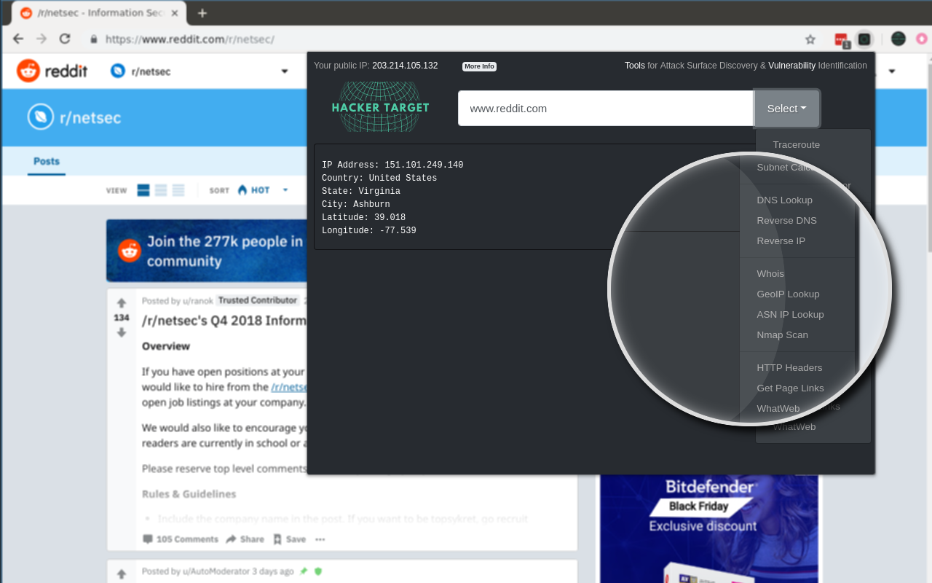
Task: Select the card view layout icon
Action: click(x=143, y=189)
